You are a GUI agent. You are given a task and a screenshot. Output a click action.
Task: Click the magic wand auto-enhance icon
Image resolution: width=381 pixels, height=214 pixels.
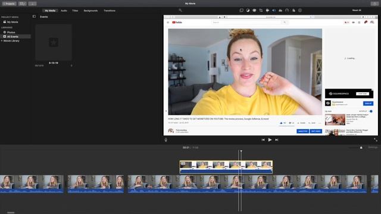click(x=180, y=10)
